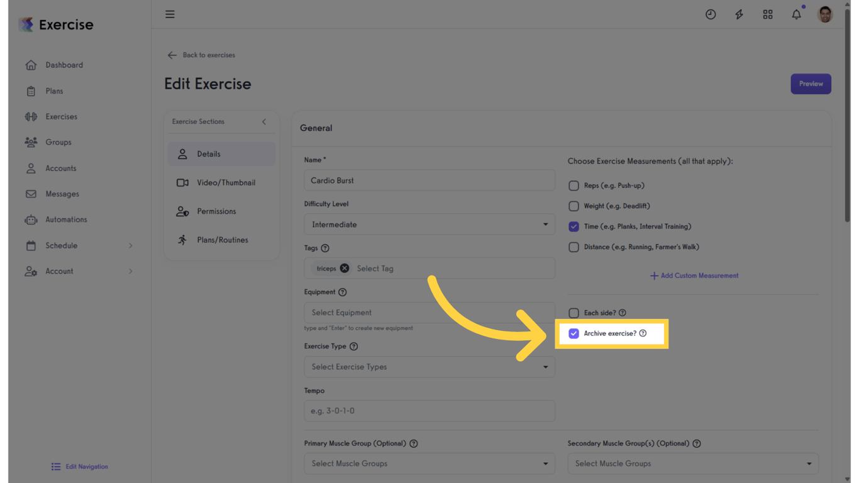Enable the Reps measurement checkbox

pyautogui.click(x=574, y=186)
